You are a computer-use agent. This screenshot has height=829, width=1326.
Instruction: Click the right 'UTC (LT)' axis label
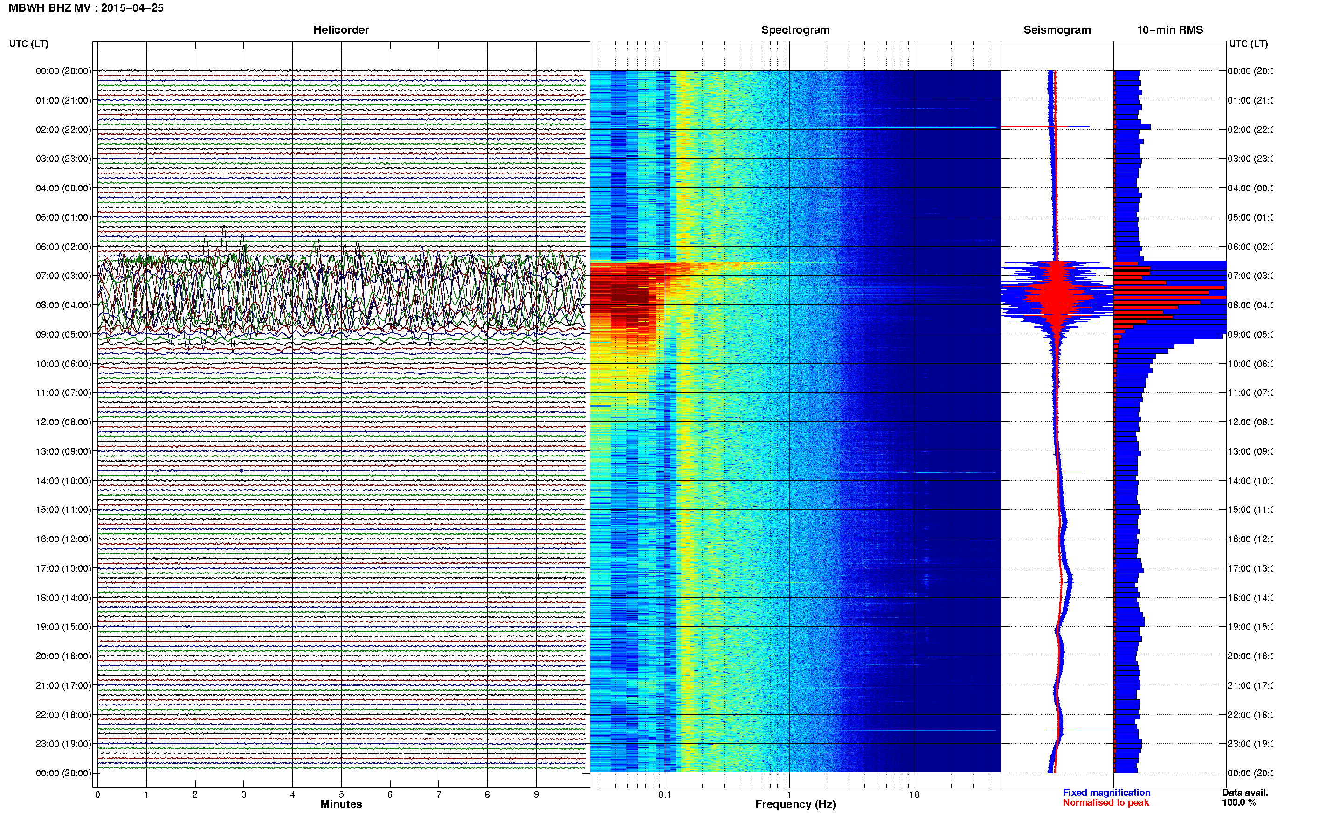tap(1248, 44)
